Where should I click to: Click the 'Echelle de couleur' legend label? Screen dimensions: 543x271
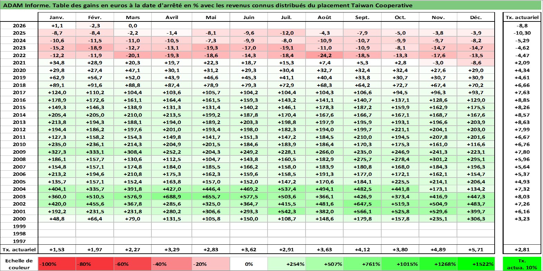coord(19,264)
